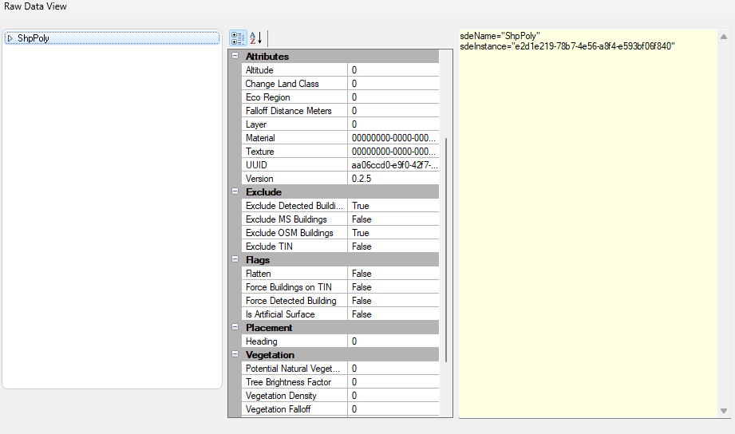Select the ShpPoly tree item
This screenshot has width=735, height=434.
(x=34, y=38)
